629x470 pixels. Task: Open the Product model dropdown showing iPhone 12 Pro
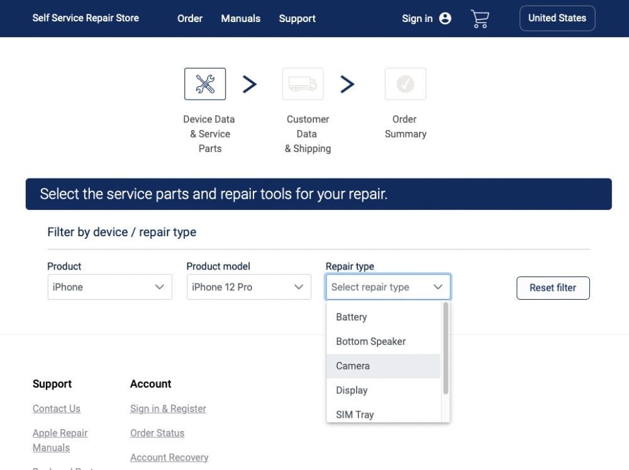(248, 287)
